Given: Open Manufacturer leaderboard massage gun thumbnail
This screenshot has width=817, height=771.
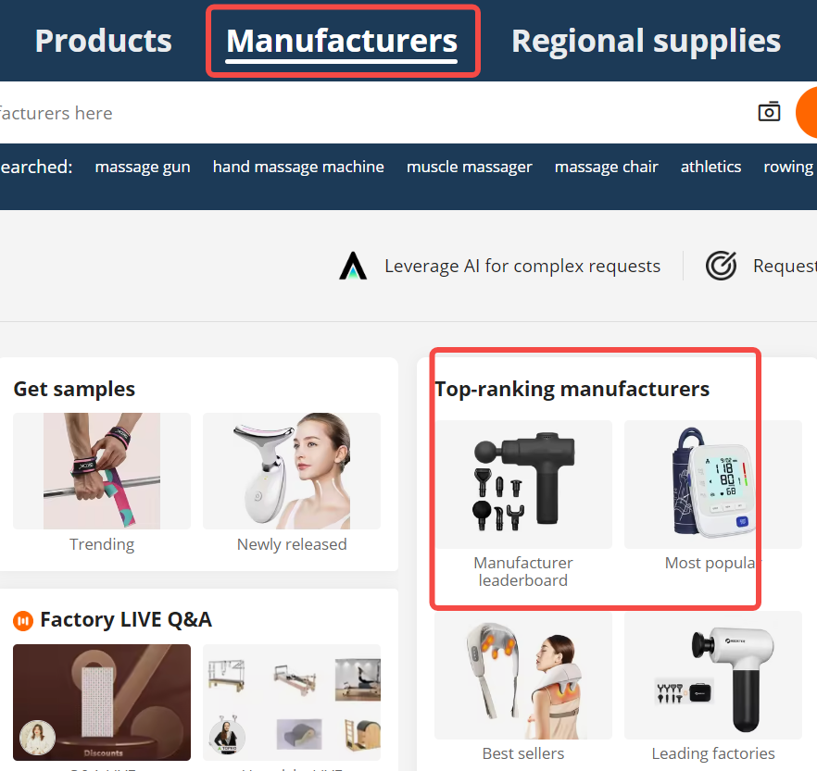Looking at the screenshot, I should 523,484.
